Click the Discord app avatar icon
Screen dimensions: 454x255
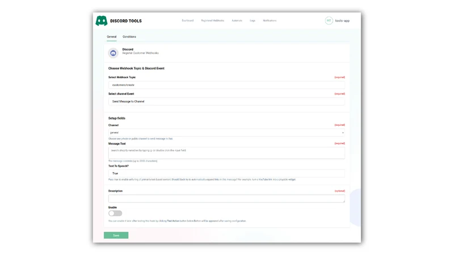[113, 53]
